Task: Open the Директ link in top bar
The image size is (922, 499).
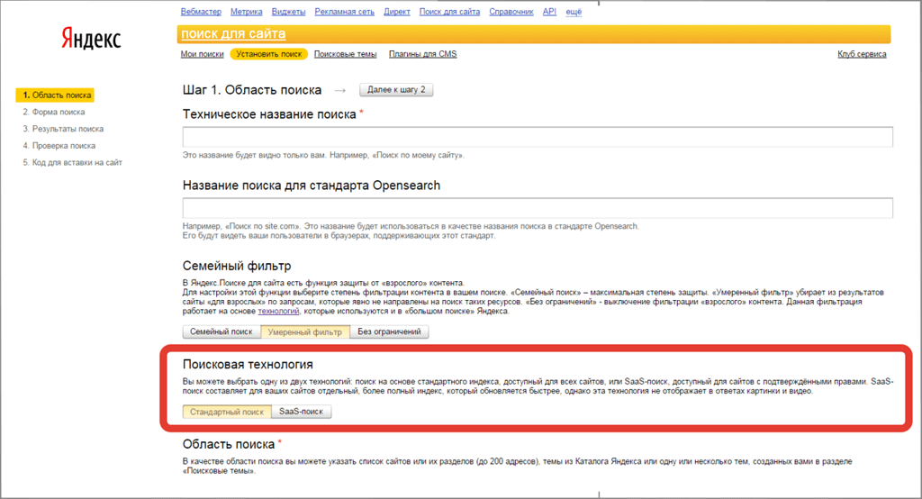Action: (x=395, y=12)
